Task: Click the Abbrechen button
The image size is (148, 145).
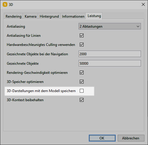Action: (131, 138)
